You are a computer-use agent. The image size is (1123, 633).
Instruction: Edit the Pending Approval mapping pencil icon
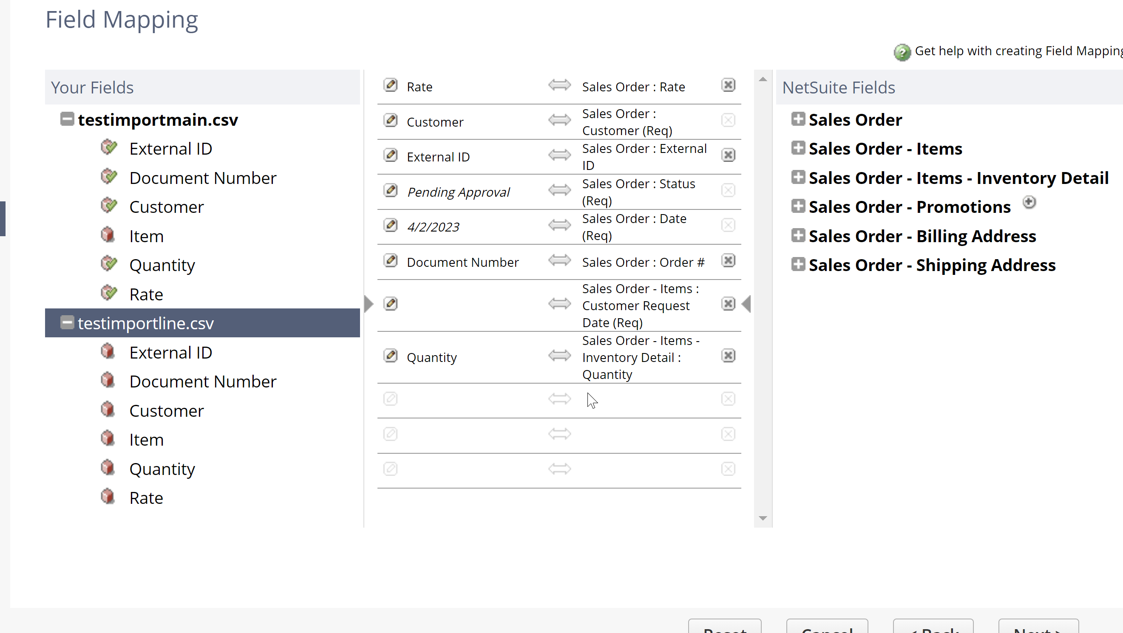click(x=390, y=190)
